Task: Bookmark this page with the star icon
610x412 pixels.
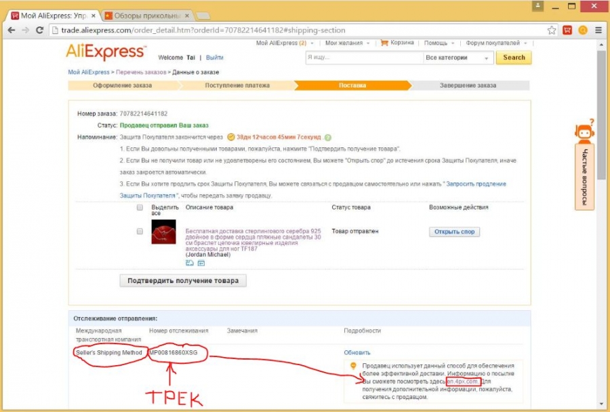Action: tap(552, 30)
